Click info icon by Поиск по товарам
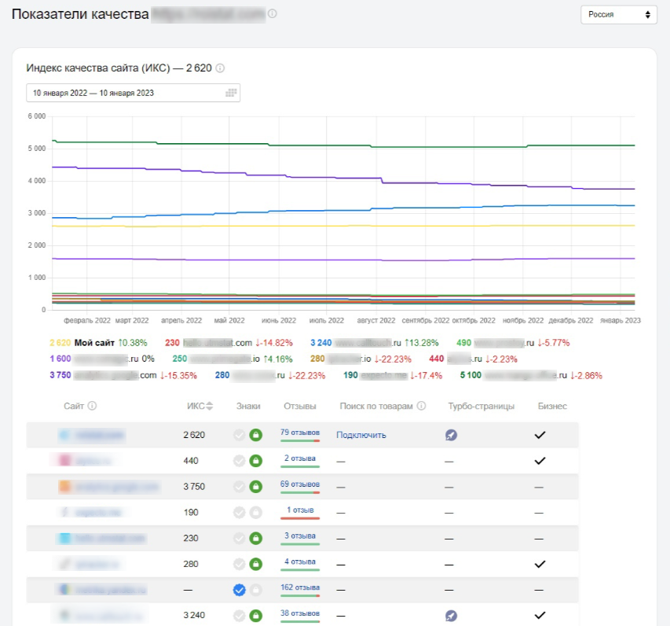Viewport: 670px width, 626px height. 422,407
